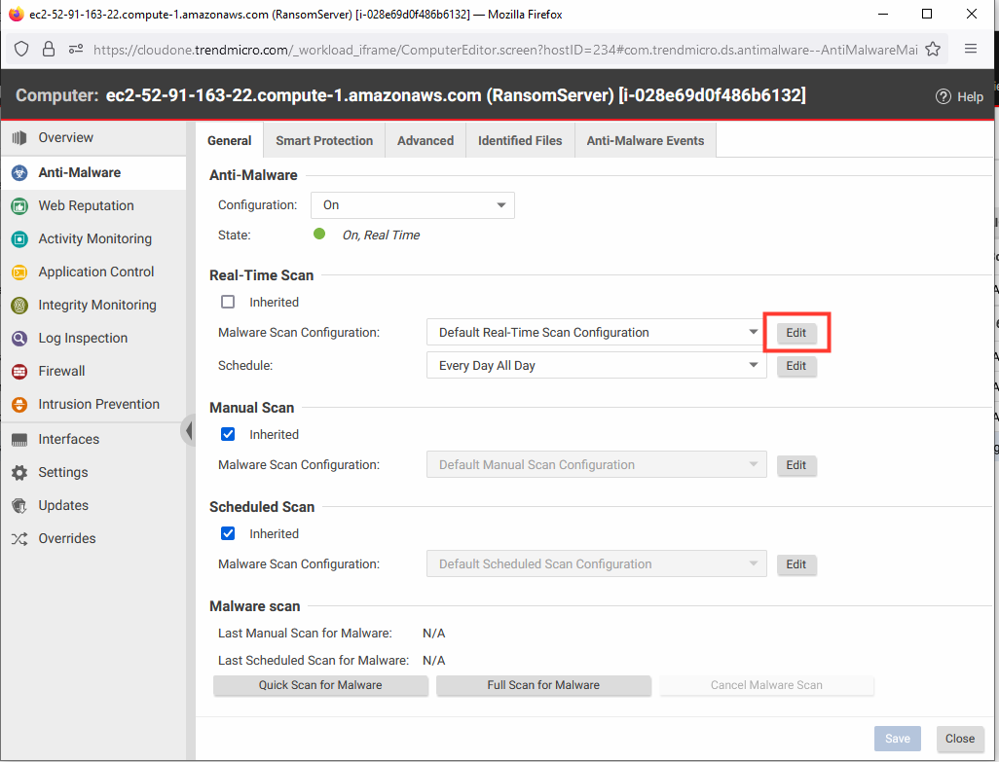Viewport: 999px width, 762px height.
Task: Click the Firefox address bar URL
Action: (x=505, y=49)
